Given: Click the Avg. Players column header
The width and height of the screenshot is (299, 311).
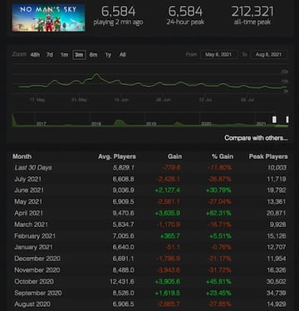Looking at the screenshot, I should click(117, 156).
